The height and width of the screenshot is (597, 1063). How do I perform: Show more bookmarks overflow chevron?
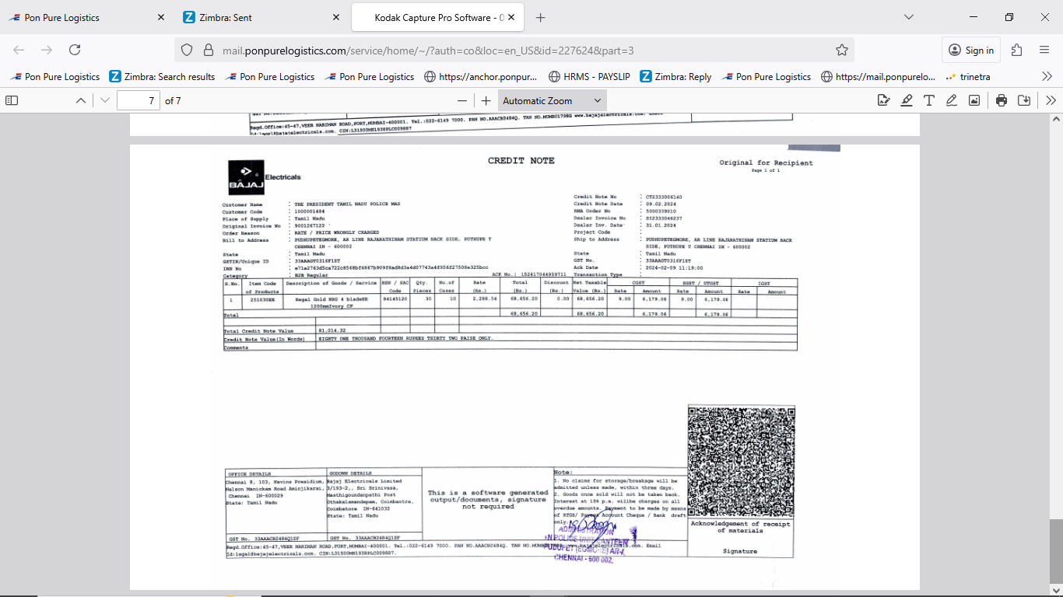click(1047, 76)
